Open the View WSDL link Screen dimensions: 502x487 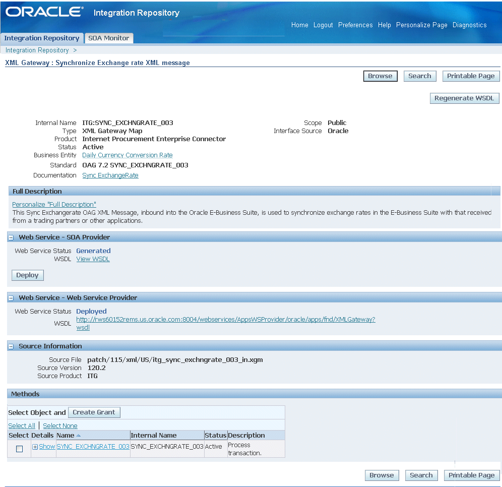pyautogui.click(x=93, y=259)
